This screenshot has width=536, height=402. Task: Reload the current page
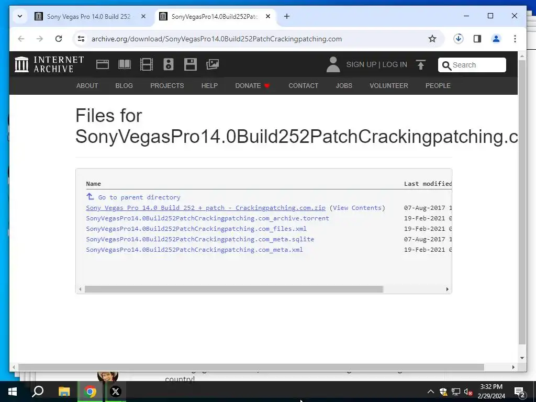[59, 39]
